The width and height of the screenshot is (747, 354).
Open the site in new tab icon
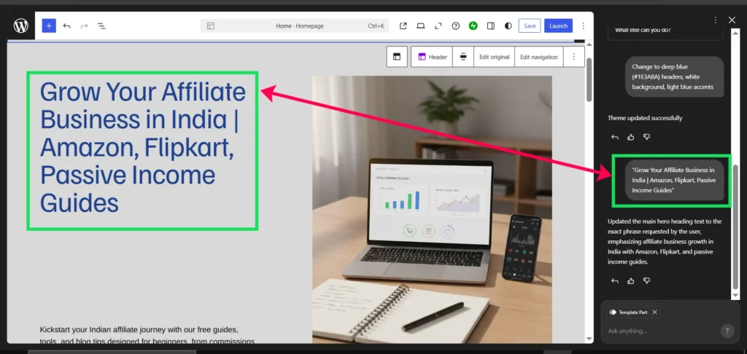[403, 25]
